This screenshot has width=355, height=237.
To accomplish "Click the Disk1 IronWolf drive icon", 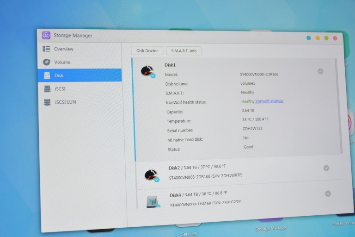I will pyautogui.click(x=148, y=71).
